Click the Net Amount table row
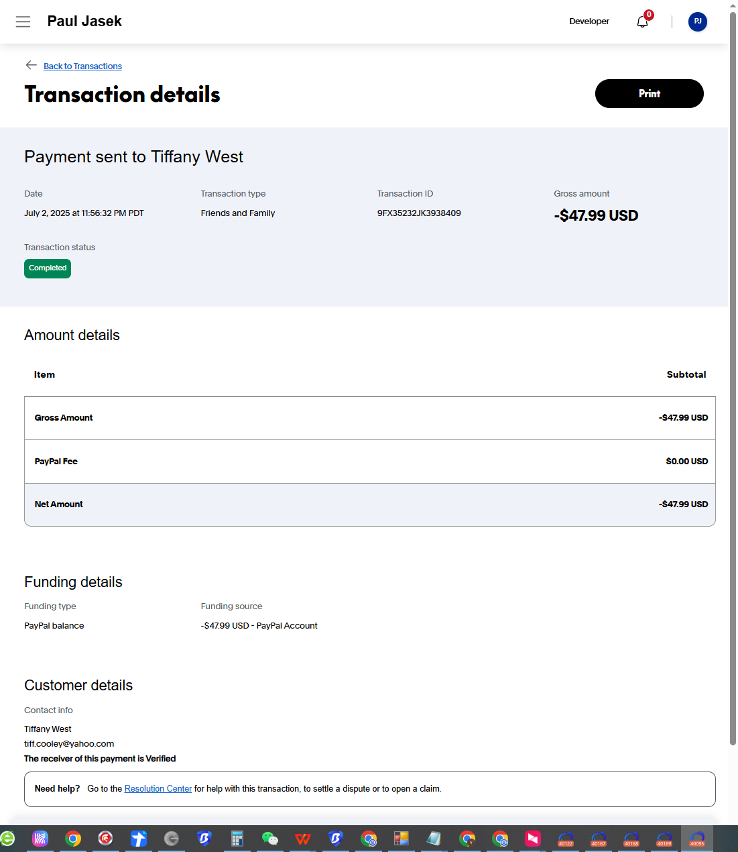738x852 pixels. click(370, 504)
